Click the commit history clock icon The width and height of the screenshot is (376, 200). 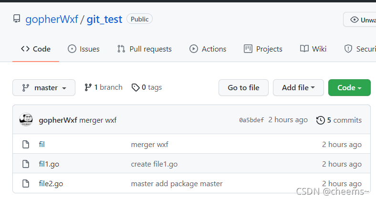pyautogui.click(x=321, y=120)
